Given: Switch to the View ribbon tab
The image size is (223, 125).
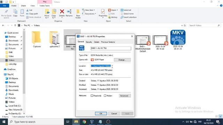Looking at the screenshot, I should pos(32,6).
